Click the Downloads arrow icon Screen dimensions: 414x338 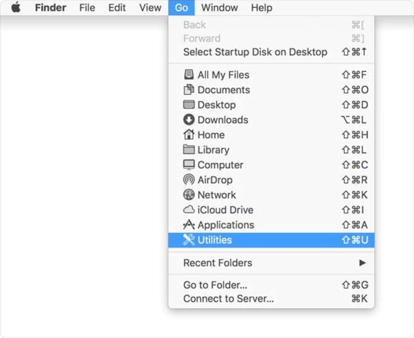(x=189, y=119)
